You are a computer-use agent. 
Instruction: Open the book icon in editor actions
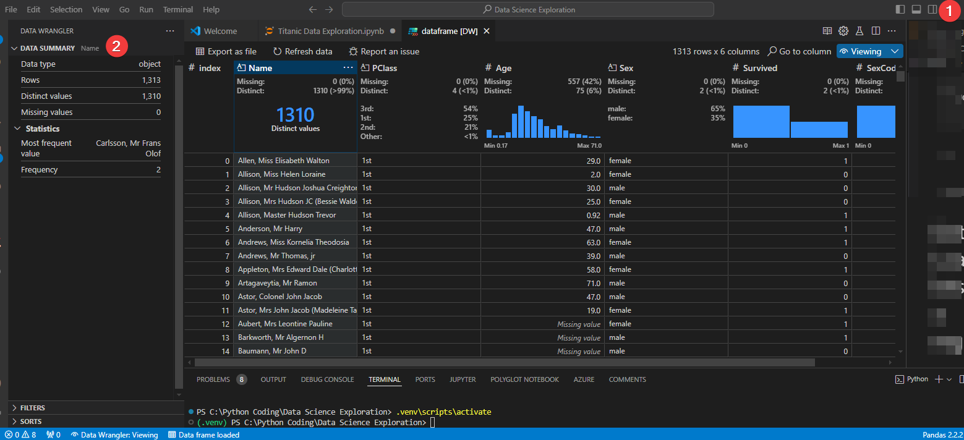pos(827,31)
